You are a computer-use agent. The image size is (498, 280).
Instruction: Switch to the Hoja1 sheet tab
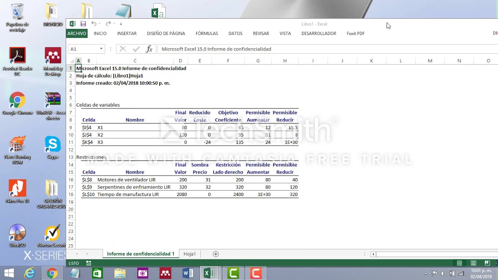[x=189, y=254]
